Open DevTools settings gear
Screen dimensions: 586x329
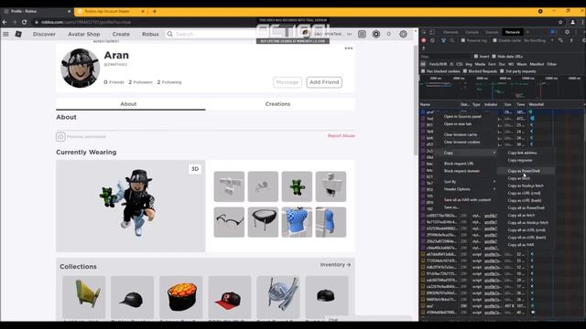pyautogui.click(x=568, y=32)
